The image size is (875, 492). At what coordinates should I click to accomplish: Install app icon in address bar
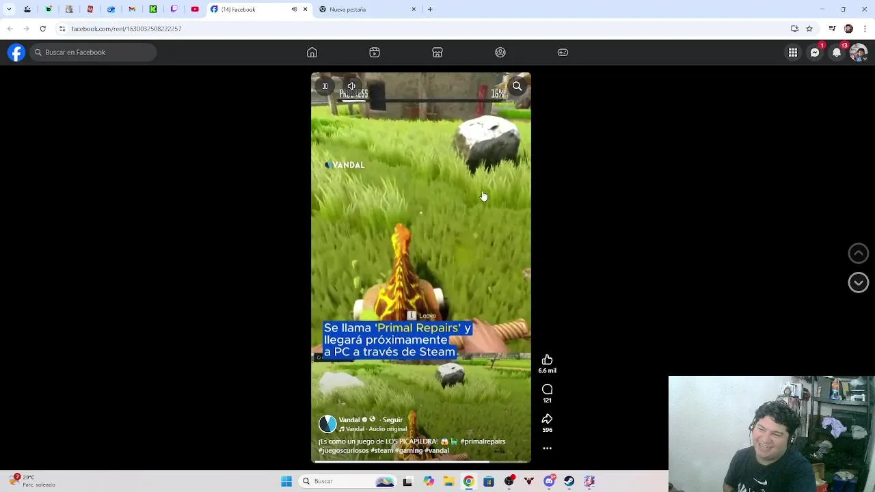click(794, 29)
